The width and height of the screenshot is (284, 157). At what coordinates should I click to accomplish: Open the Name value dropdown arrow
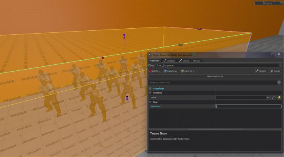[268, 98]
